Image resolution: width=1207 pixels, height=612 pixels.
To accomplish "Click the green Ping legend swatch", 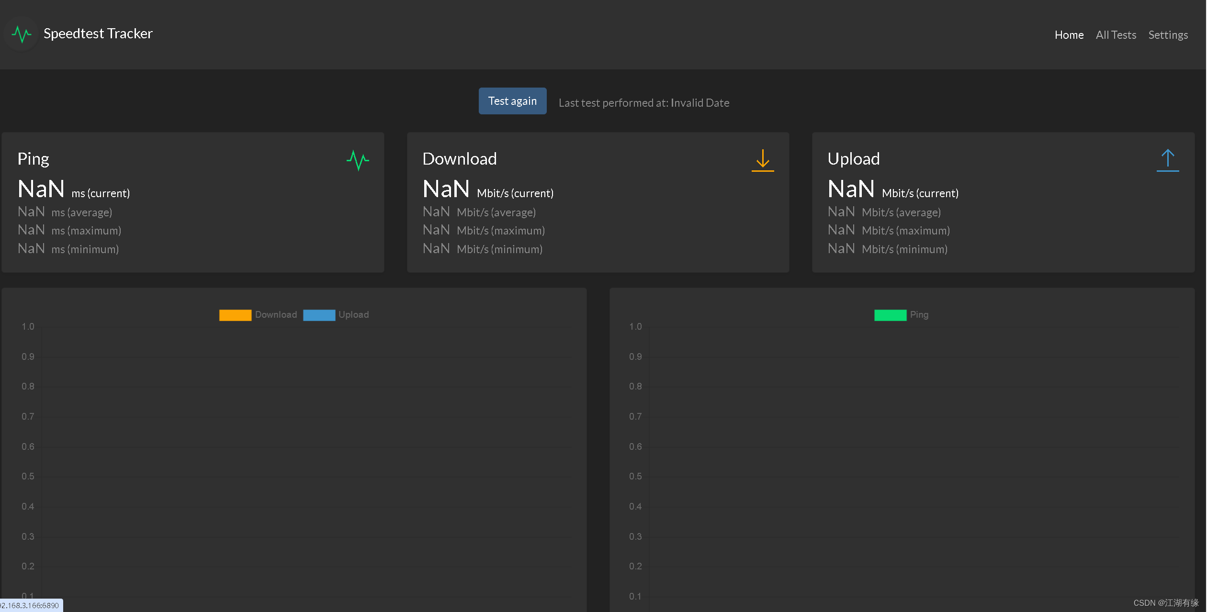I will [890, 315].
